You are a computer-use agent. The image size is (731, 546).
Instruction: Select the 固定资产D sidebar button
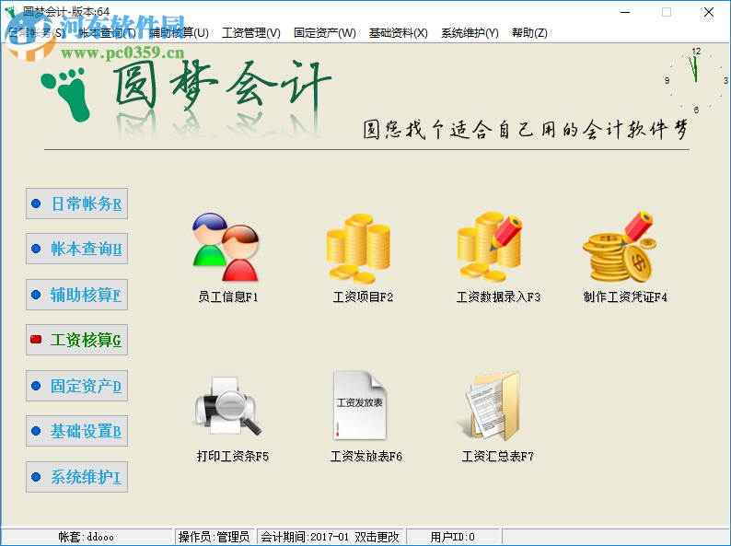pyautogui.click(x=77, y=386)
